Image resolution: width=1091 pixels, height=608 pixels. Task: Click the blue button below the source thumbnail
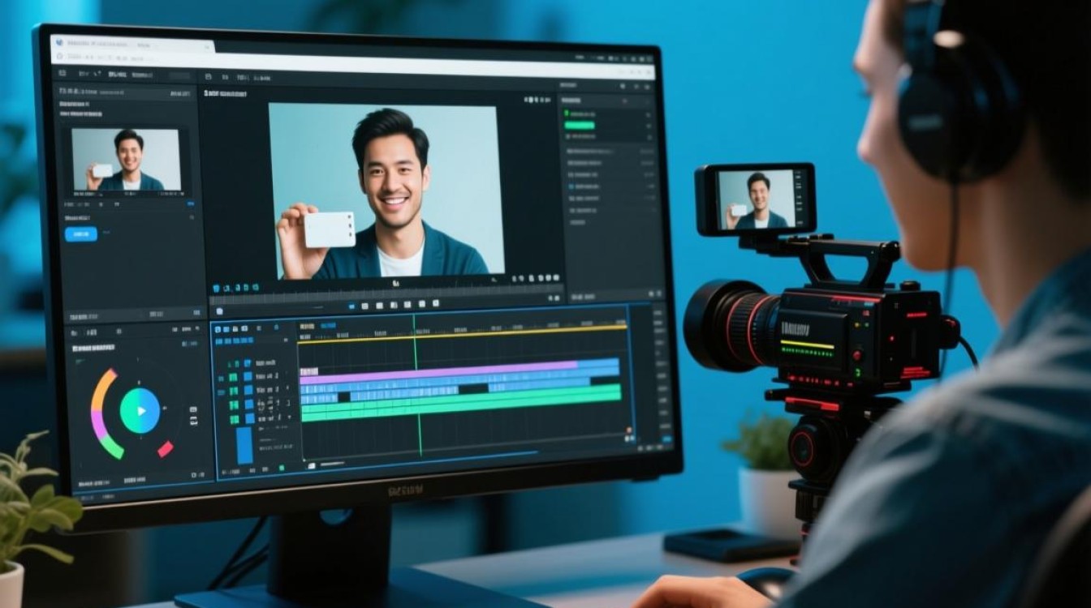coord(80,234)
